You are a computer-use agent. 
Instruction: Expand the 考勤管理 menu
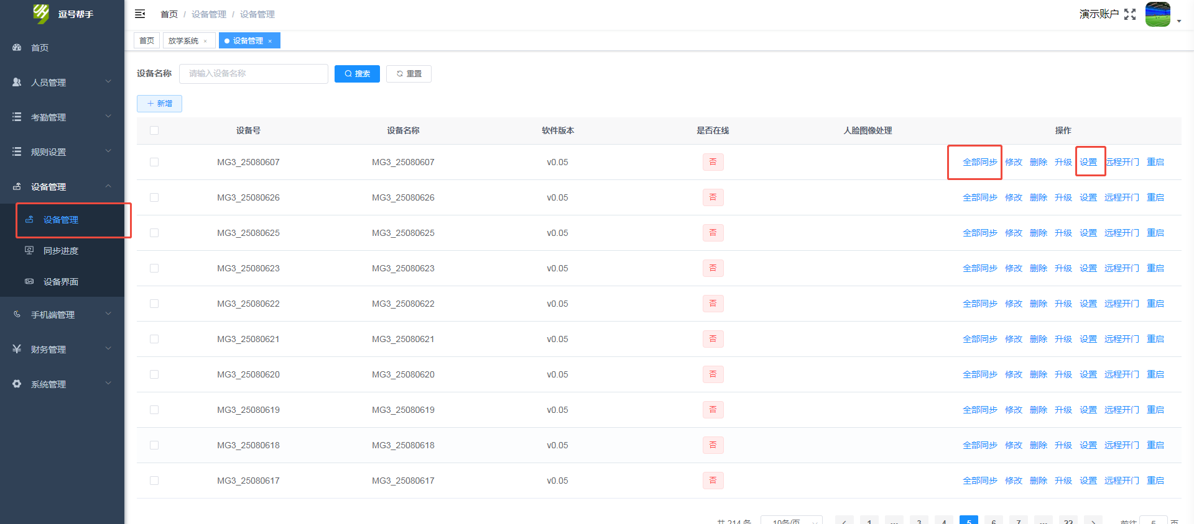pos(62,117)
